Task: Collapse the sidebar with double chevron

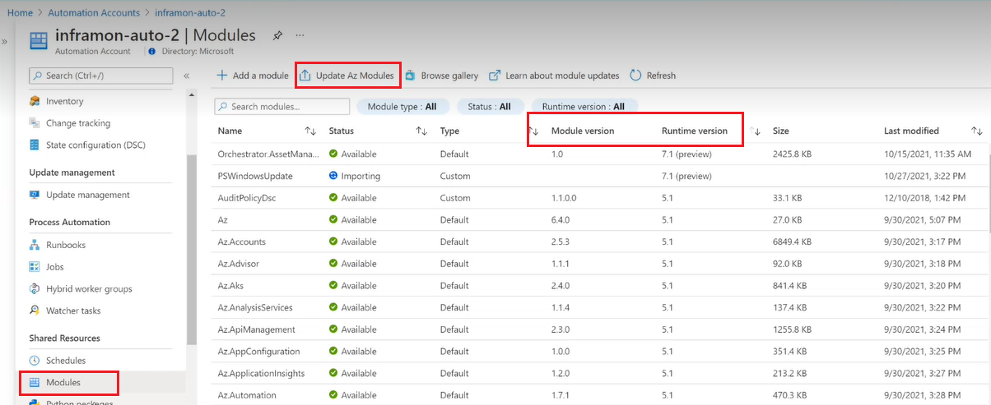Action: tap(186, 76)
